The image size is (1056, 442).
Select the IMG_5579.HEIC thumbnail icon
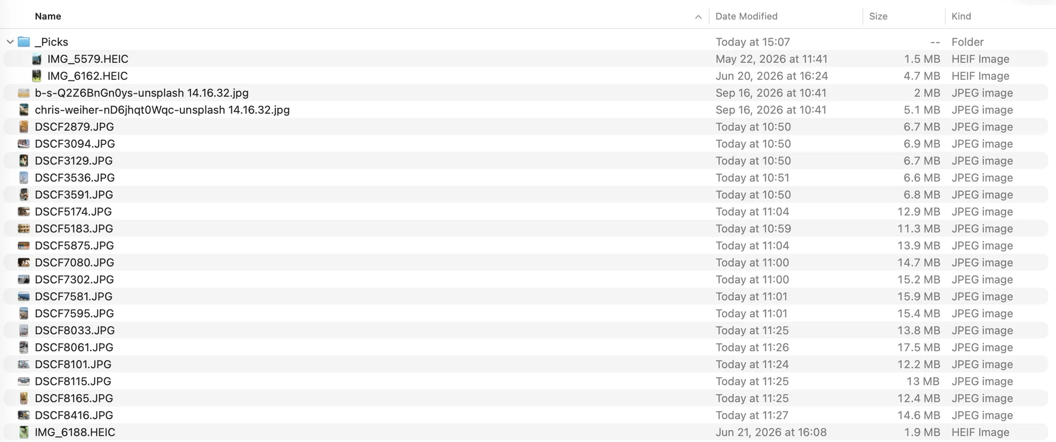tap(37, 59)
